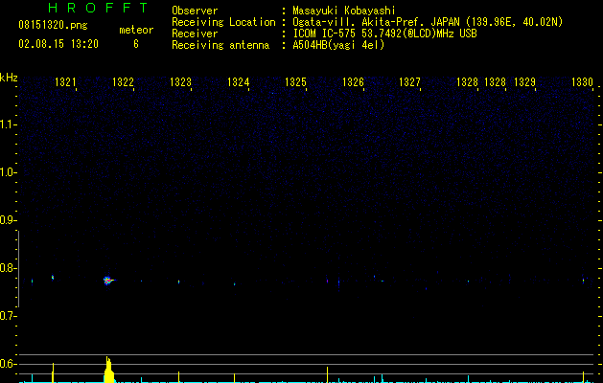
Task: Click the HROFFT title text
Action: click(x=98, y=8)
